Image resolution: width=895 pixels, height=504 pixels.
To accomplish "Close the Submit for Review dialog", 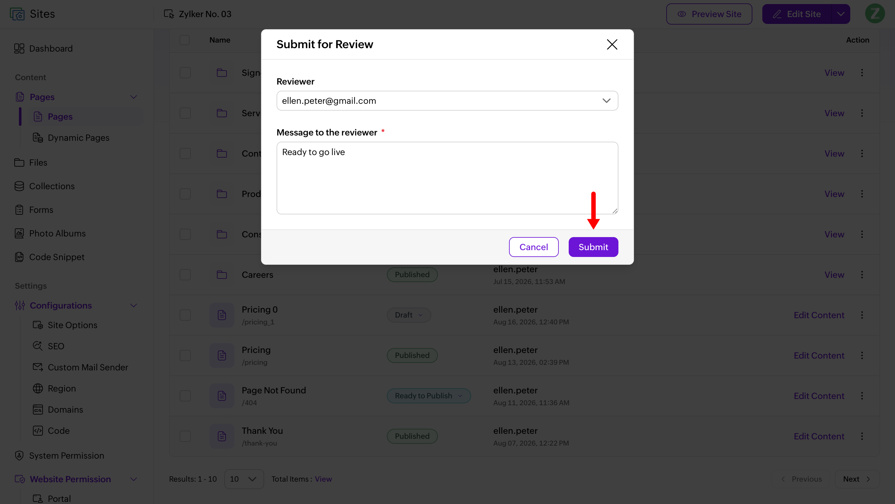I will click(x=612, y=44).
